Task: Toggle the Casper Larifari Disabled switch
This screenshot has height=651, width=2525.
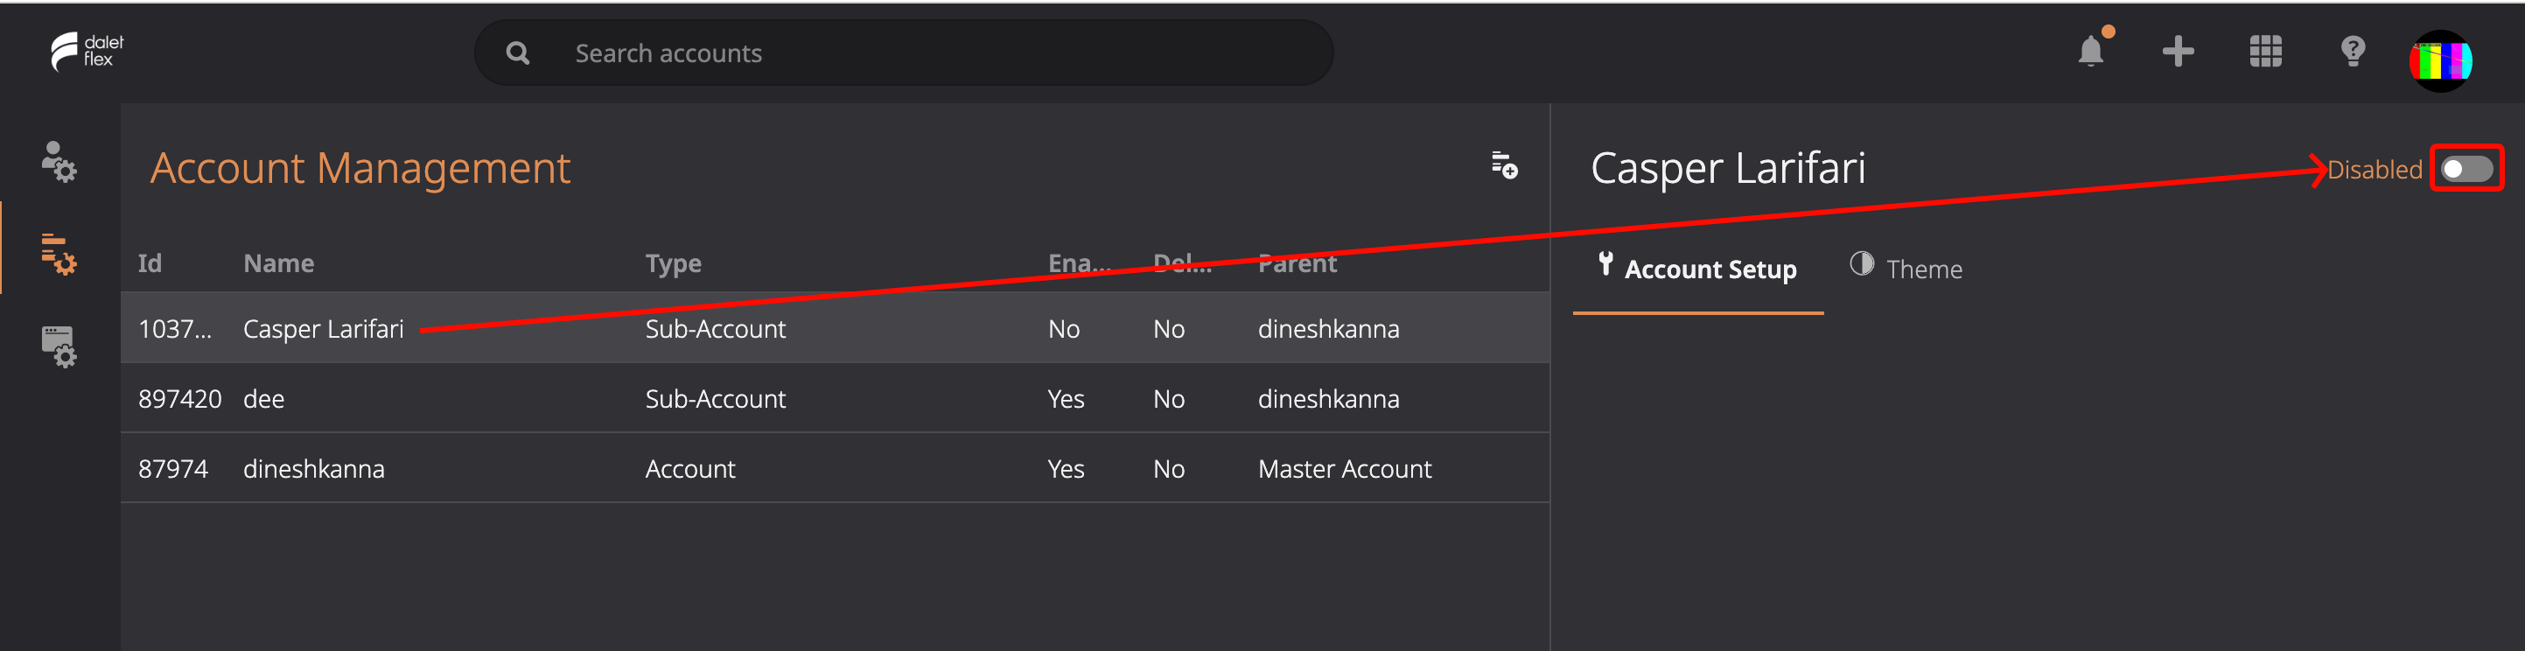Action: [2466, 170]
